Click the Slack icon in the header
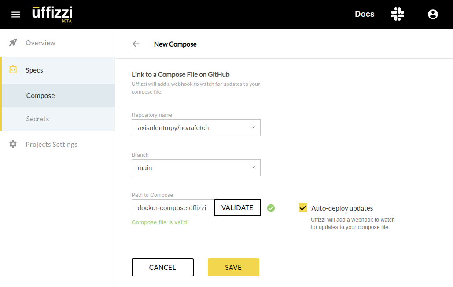 (x=397, y=14)
